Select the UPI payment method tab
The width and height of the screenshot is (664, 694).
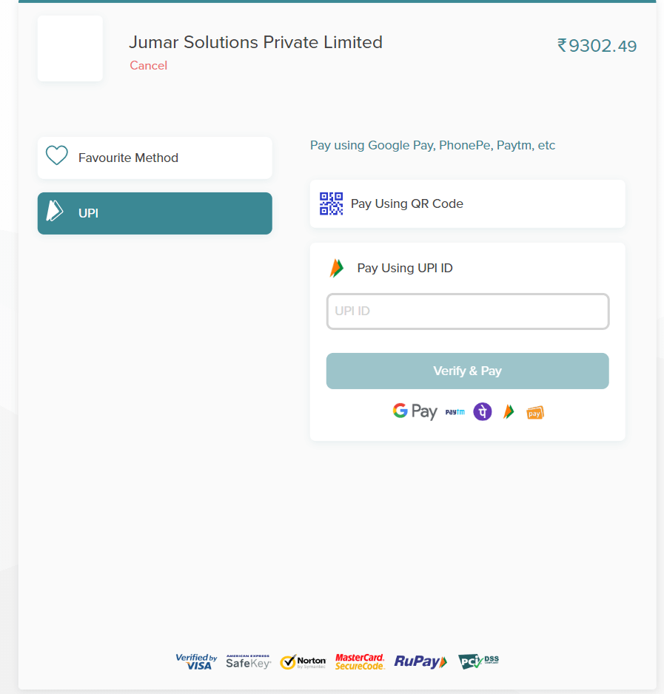click(x=155, y=213)
